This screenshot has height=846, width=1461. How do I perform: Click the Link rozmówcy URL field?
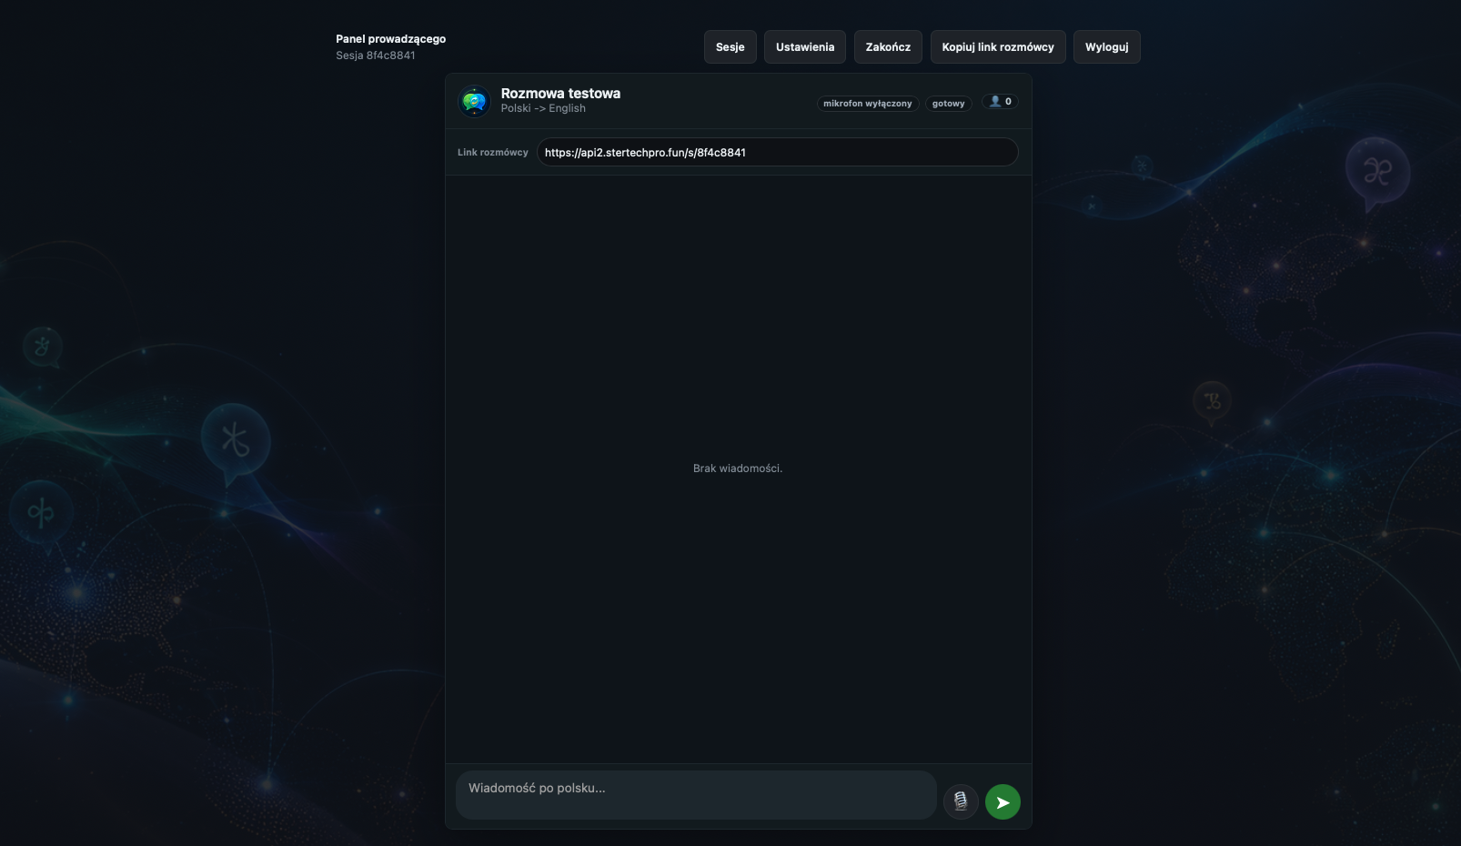click(777, 152)
